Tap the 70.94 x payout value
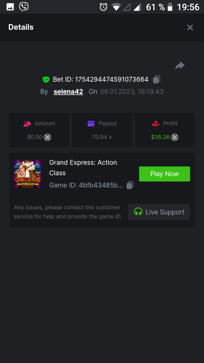This screenshot has height=363, width=204. [x=102, y=137]
